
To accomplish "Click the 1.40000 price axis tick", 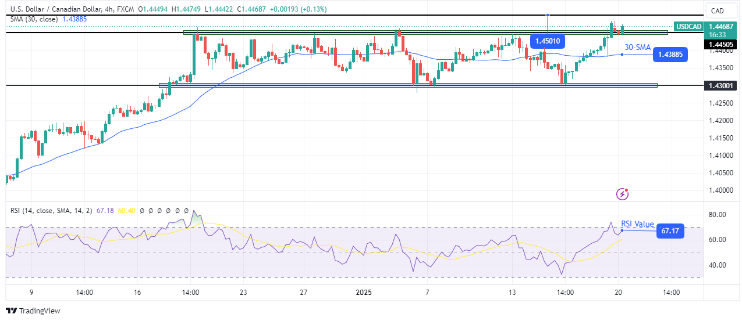I will coord(720,190).
